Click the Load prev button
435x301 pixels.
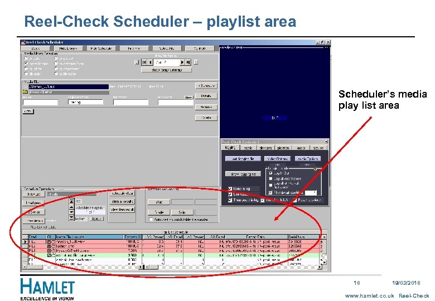point(33,203)
